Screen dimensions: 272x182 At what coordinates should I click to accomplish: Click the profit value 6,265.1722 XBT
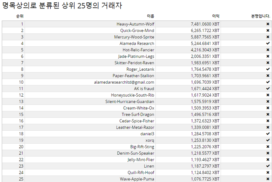click(205, 31)
